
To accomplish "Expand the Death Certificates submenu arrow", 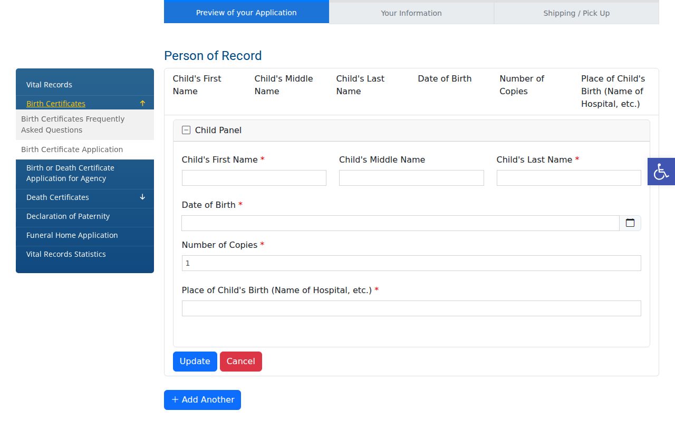I will pyautogui.click(x=142, y=197).
